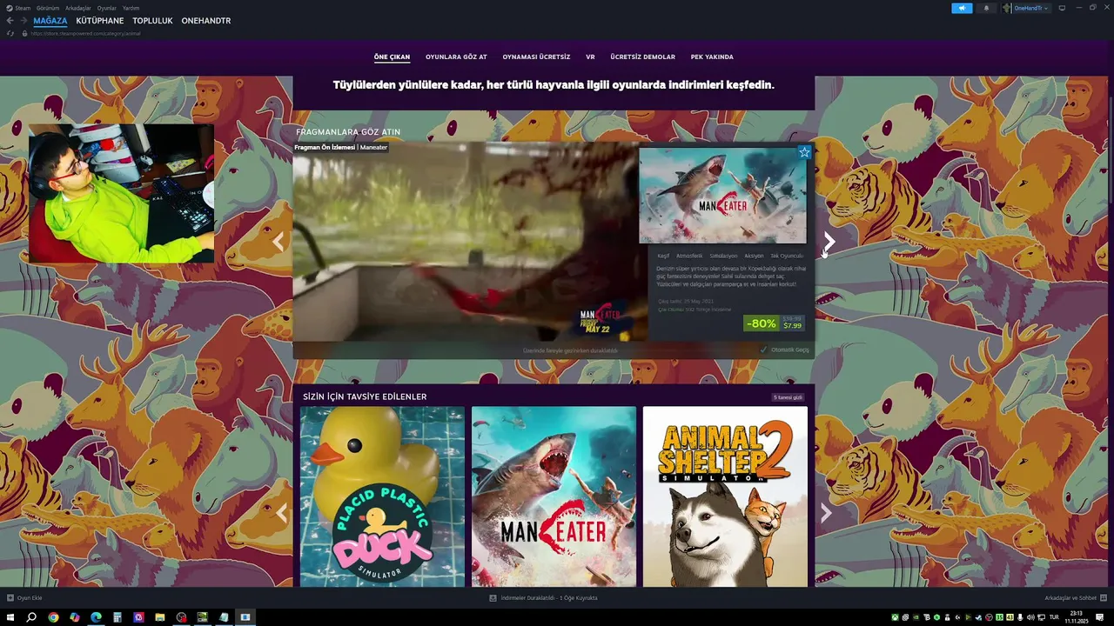Open Calculator from the taskbar
Viewport: 1114px width, 626px height.
(117, 617)
